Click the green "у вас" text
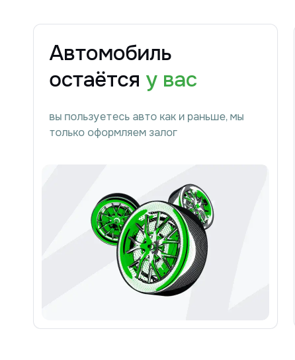Viewport: 295px width, 360px height. click(x=171, y=81)
